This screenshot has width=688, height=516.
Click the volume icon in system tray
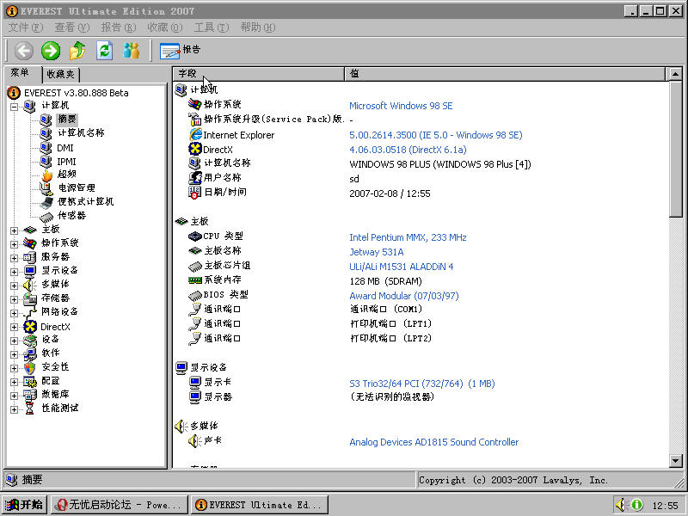click(619, 505)
